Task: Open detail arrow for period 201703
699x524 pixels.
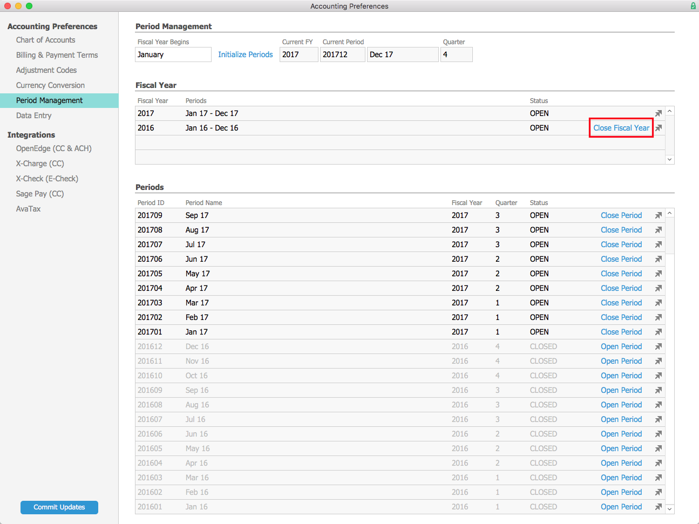Action: coord(659,303)
